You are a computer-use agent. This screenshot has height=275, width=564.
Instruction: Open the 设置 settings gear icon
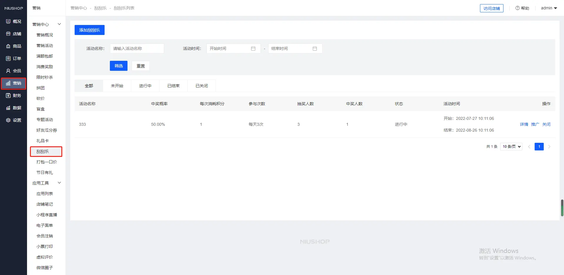point(8,120)
